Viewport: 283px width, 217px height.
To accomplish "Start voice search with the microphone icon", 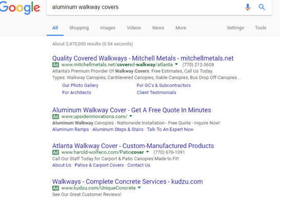I will (248, 7).
